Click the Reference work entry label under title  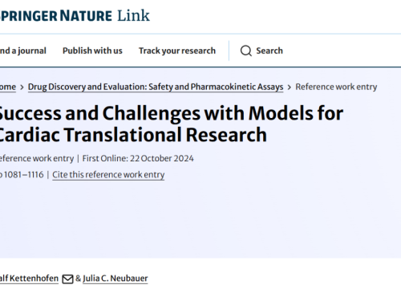(x=37, y=158)
